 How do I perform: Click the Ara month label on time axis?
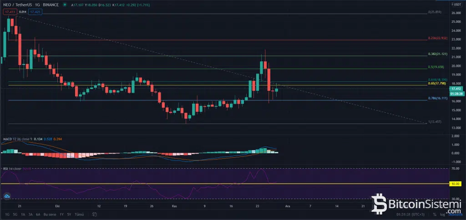click(288, 205)
